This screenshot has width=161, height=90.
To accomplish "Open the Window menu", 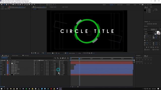I will click(27, 3).
